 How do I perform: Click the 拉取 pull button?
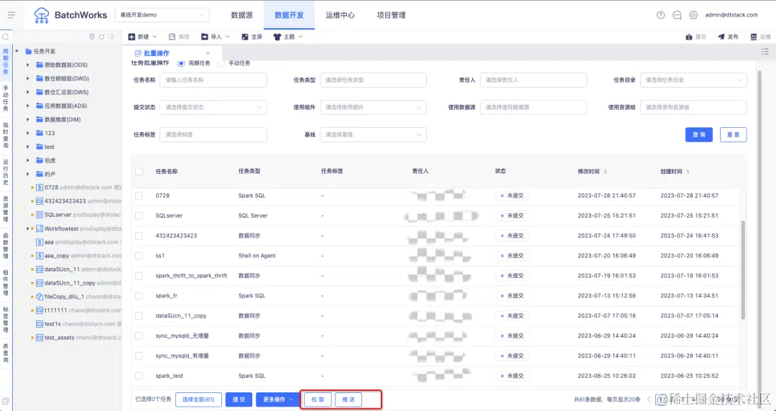318,400
